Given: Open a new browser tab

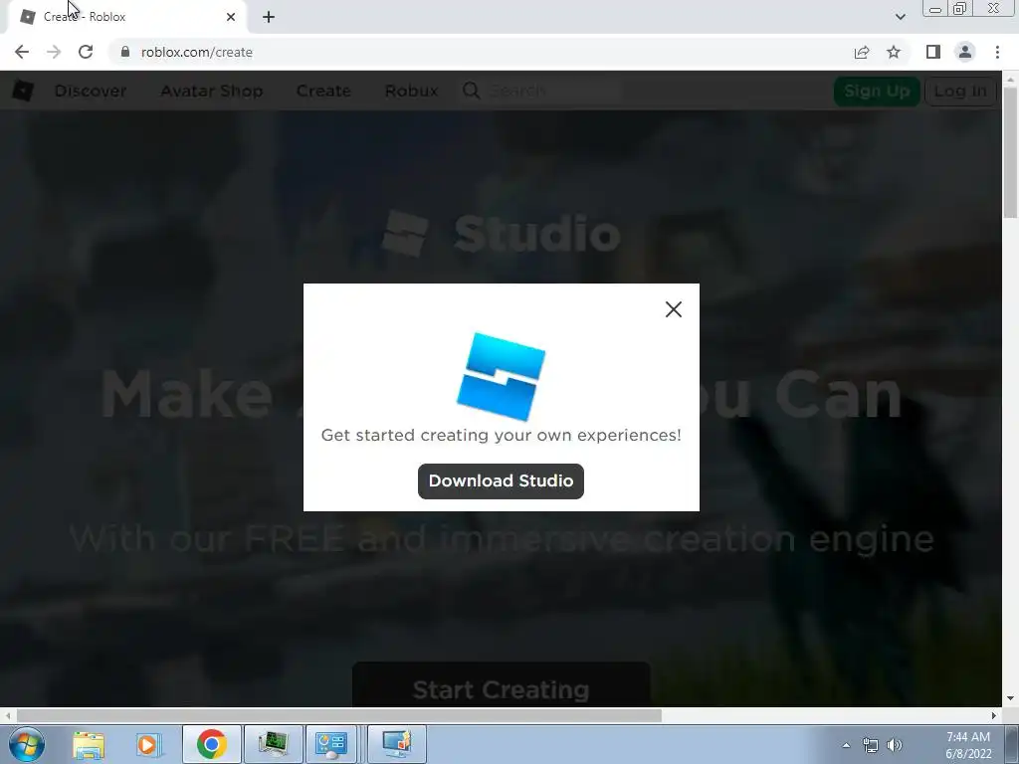Looking at the screenshot, I should [x=269, y=17].
